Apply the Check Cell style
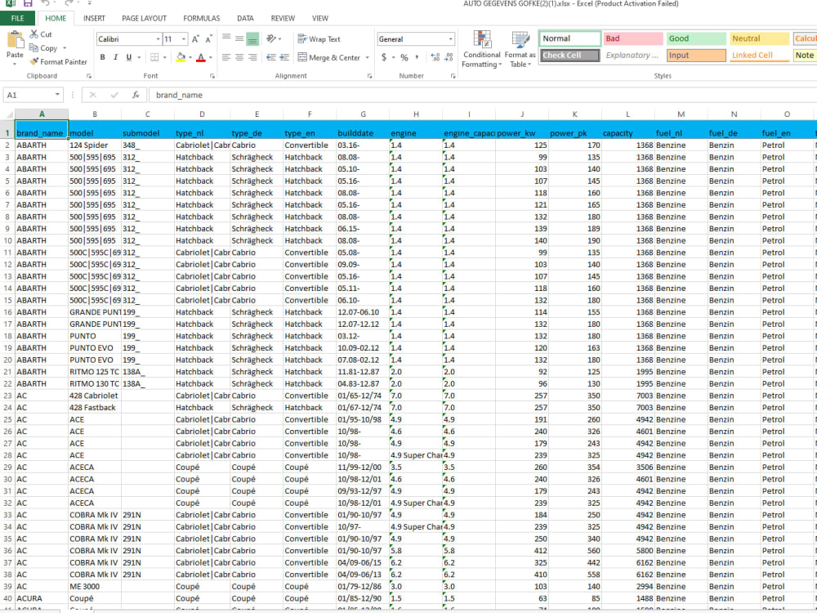The height and width of the screenshot is (613, 817). [570, 56]
